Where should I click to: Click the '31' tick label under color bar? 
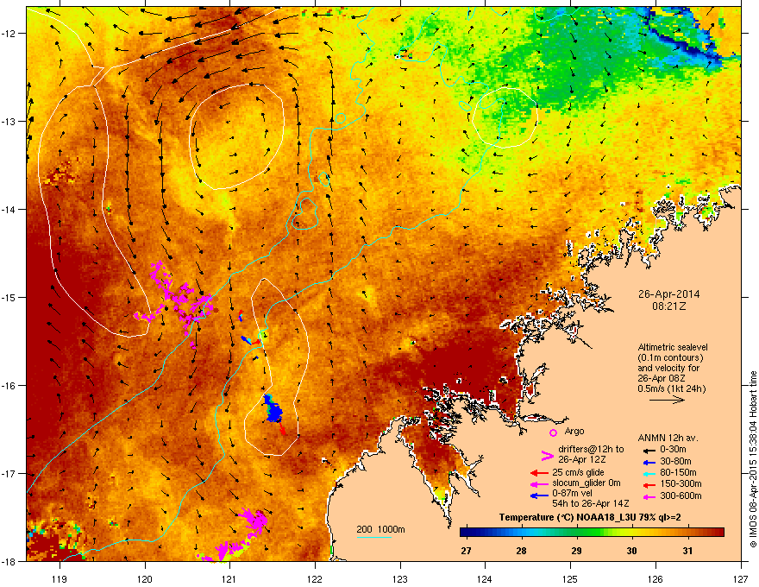pos(687,551)
